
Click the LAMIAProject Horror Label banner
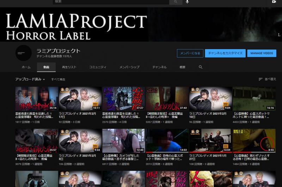click(x=141, y=25)
